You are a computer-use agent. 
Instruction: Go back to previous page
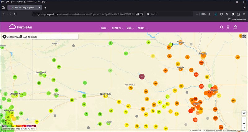click(4, 14)
